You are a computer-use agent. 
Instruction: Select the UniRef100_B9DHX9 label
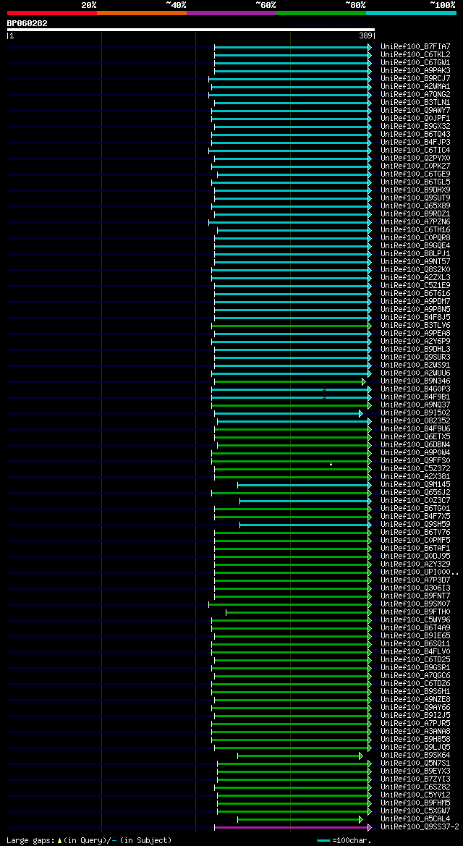[415, 190]
